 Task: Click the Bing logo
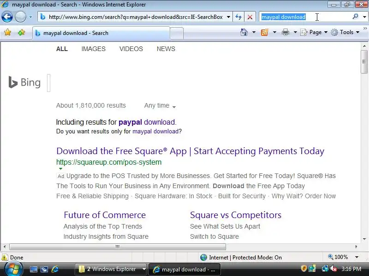(x=24, y=82)
